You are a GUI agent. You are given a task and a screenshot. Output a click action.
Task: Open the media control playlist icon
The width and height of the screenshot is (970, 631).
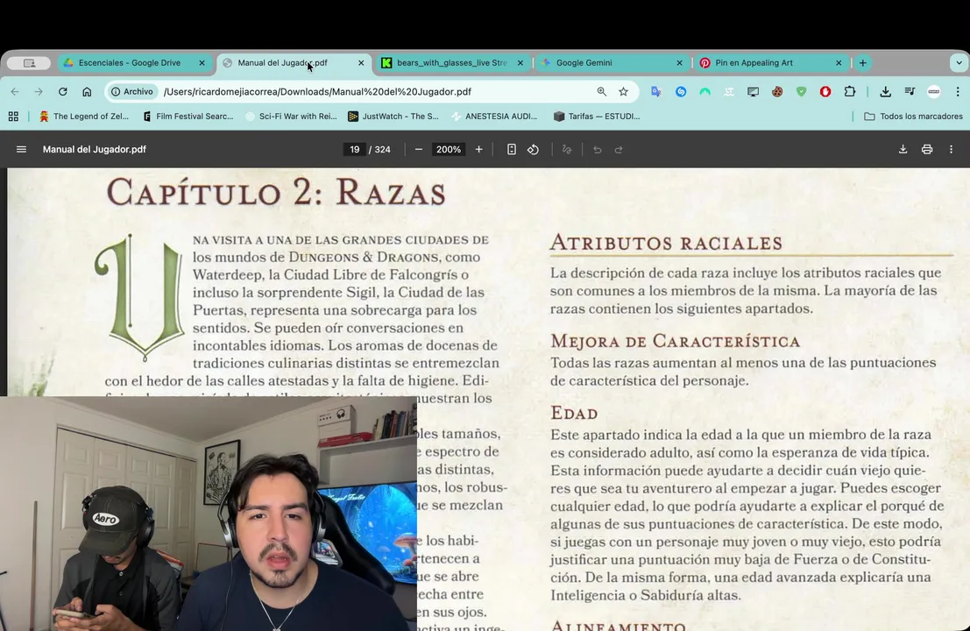[x=910, y=91]
